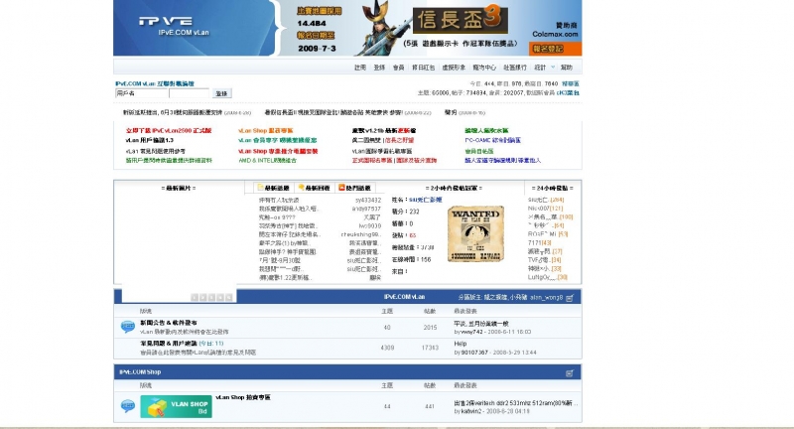Screen dimensions: 794x429
Task: Open the red IPvE vLan2500 download link
Action: click(x=169, y=131)
